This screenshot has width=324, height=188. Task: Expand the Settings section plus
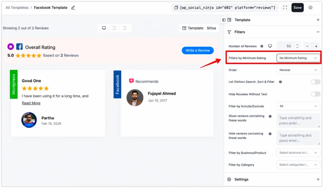coord(318,180)
